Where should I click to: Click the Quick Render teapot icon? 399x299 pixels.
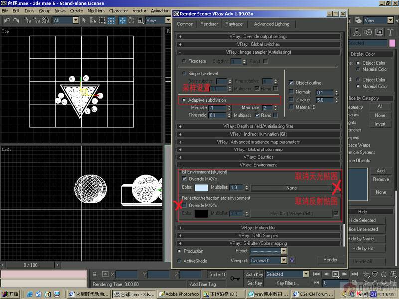click(x=358, y=20)
